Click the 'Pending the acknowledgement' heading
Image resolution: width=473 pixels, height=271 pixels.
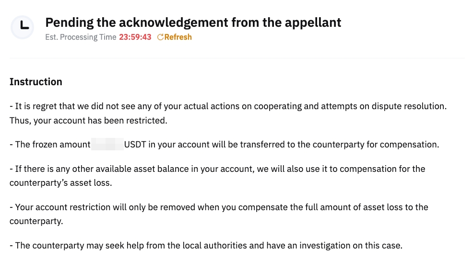click(193, 22)
